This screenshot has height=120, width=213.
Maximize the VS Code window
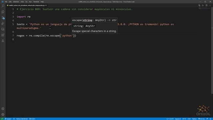tap(205, 2)
